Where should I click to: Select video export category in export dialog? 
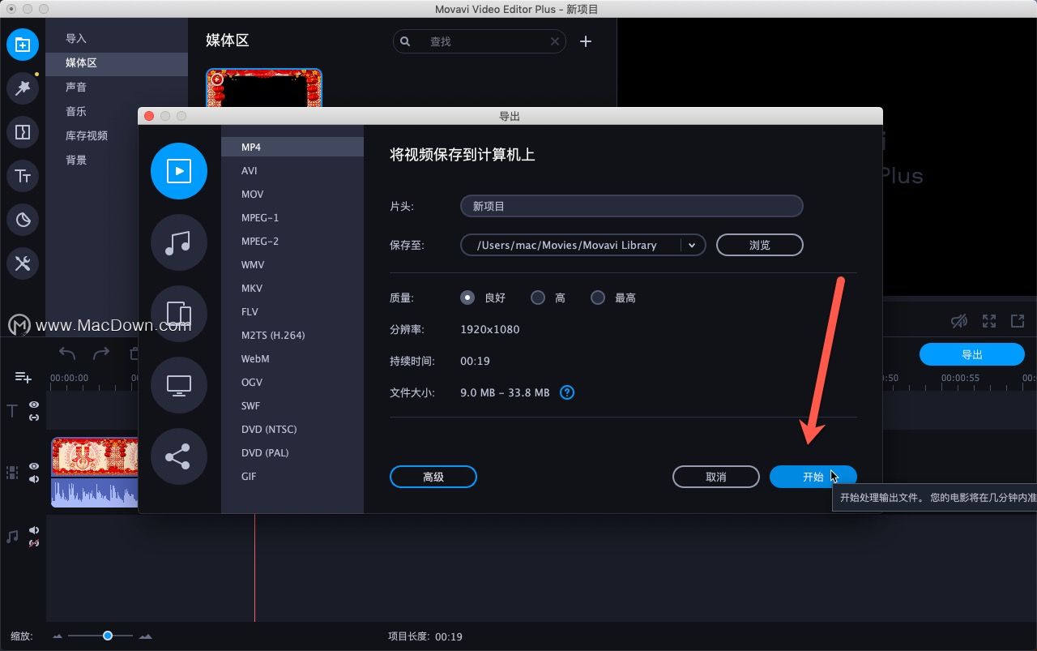[x=179, y=171]
